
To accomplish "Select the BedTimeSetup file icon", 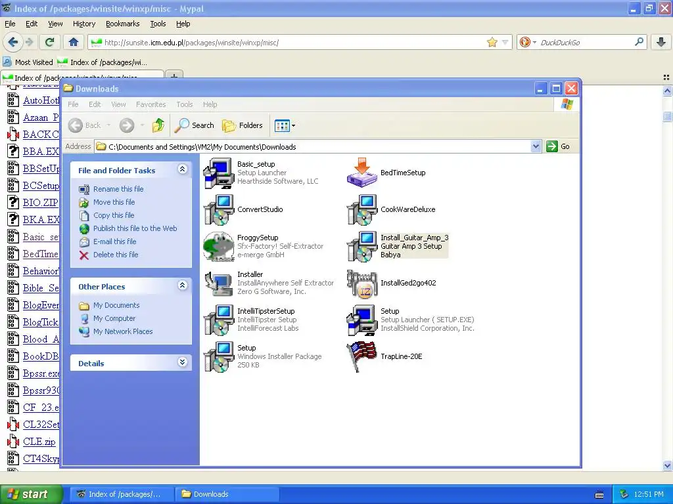I will pyautogui.click(x=362, y=173).
